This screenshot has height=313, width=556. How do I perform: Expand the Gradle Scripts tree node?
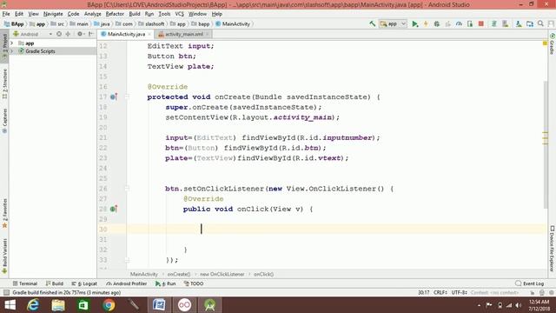pyautogui.click(x=12, y=51)
